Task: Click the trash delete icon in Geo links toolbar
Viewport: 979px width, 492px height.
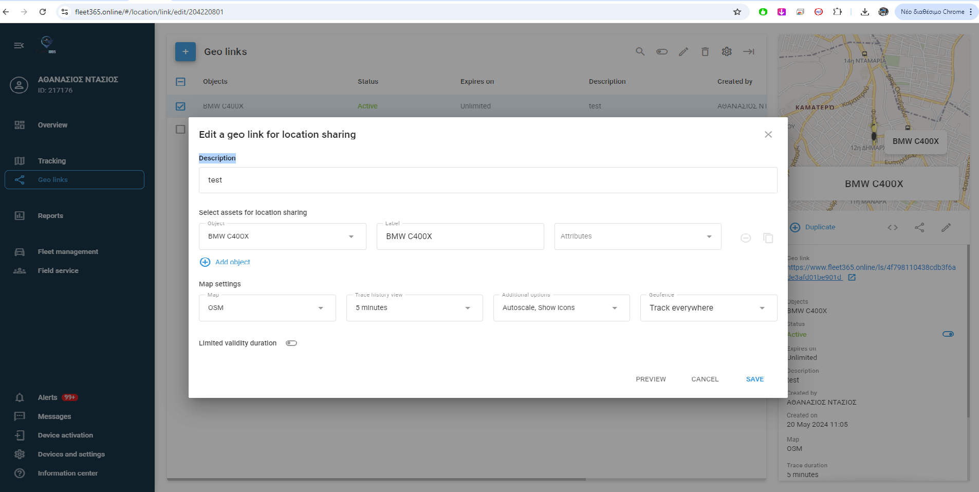Action: coord(705,51)
